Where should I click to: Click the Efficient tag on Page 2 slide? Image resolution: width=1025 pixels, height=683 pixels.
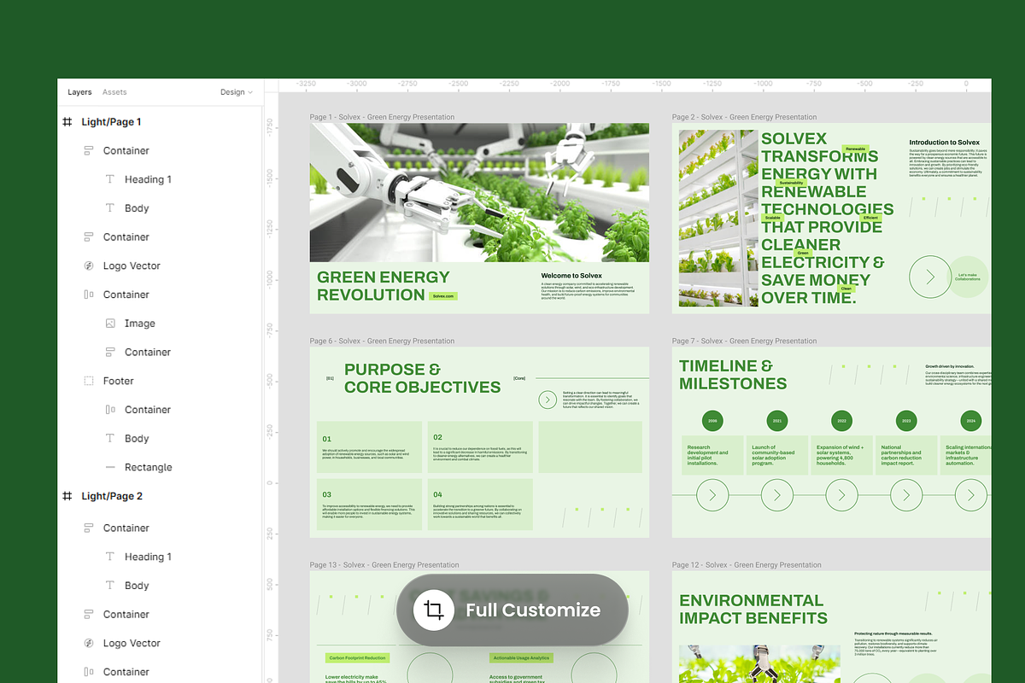point(870,218)
